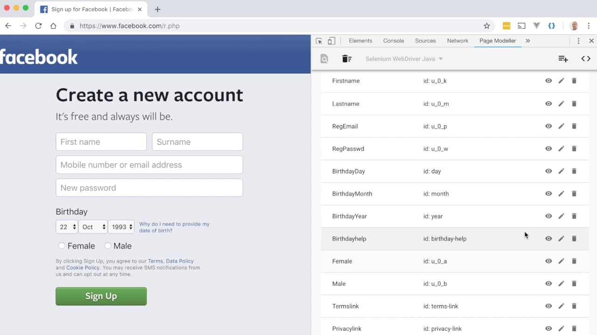
Task: Switch to the Elements tab
Action: click(361, 41)
